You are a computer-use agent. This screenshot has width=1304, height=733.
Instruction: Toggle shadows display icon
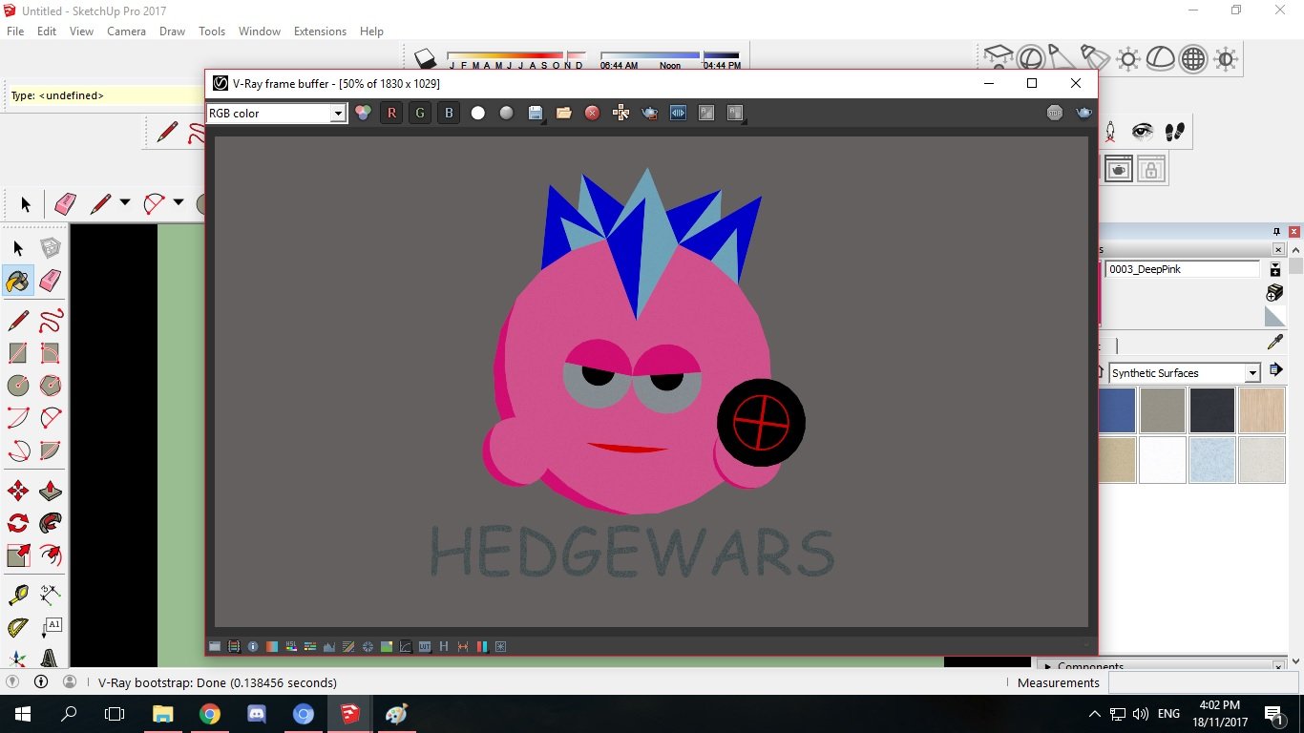(426, 58)
